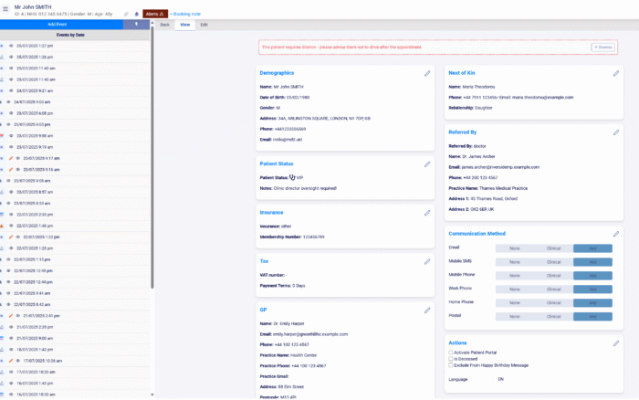Click the patient name Mr John SMITH header
The width and height of the screenshot is (639, 400).
pyautogui.click(x=33, y=7)
